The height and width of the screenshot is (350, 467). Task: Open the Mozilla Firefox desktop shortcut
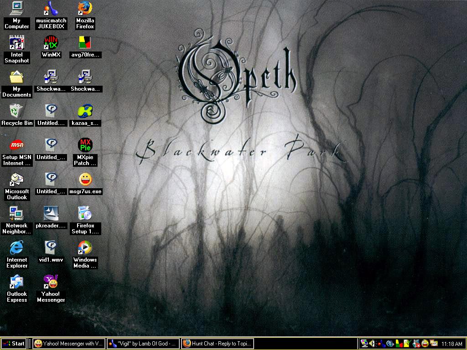point(85,8)
